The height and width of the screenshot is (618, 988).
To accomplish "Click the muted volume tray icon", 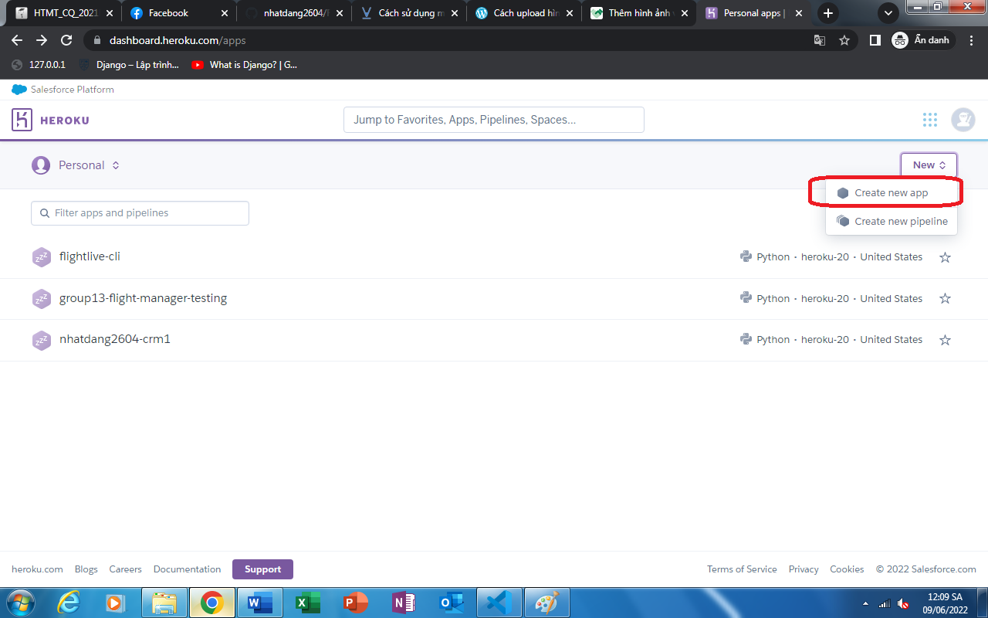I will [x=903, y=603].
